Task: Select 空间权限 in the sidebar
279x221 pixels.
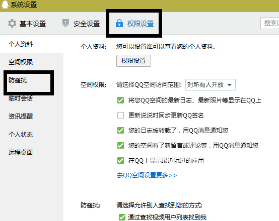Action: [x=21, y=62]
